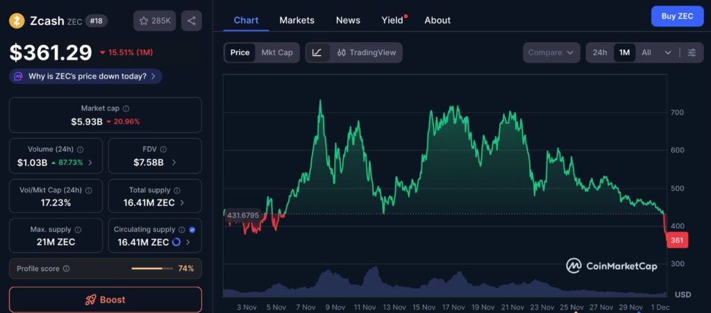Open the share icon button
This screenshot has width=711, height=313.
192,21
